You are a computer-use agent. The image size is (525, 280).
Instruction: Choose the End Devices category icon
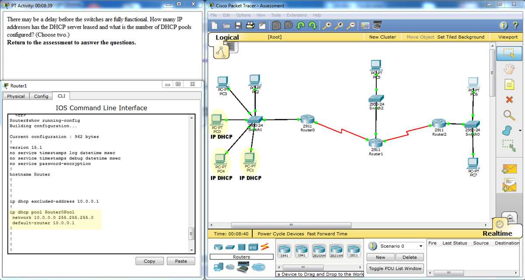click(218, 267)
